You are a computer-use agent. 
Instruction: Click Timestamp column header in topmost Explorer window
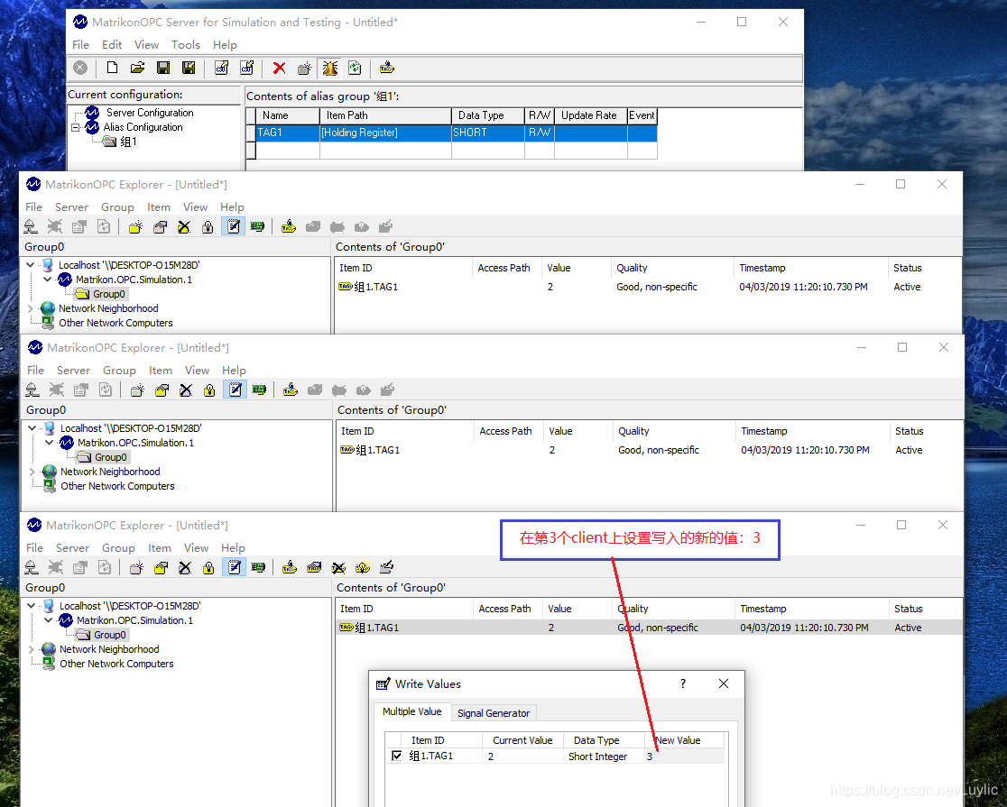(810, 268)
